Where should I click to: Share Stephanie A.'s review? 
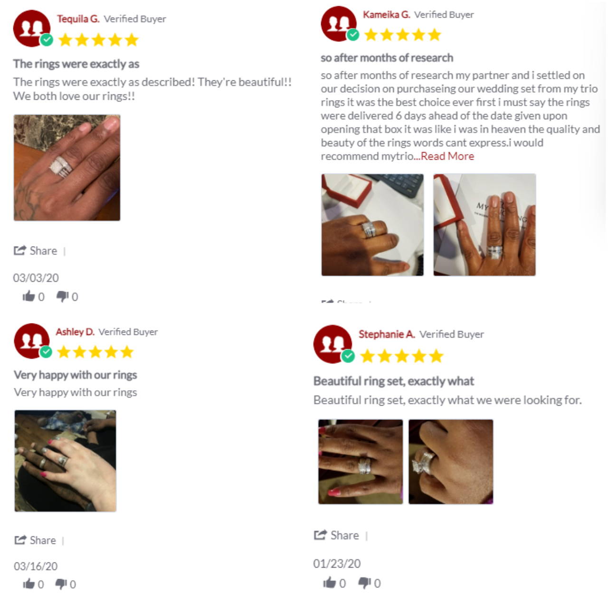(336, 535)
